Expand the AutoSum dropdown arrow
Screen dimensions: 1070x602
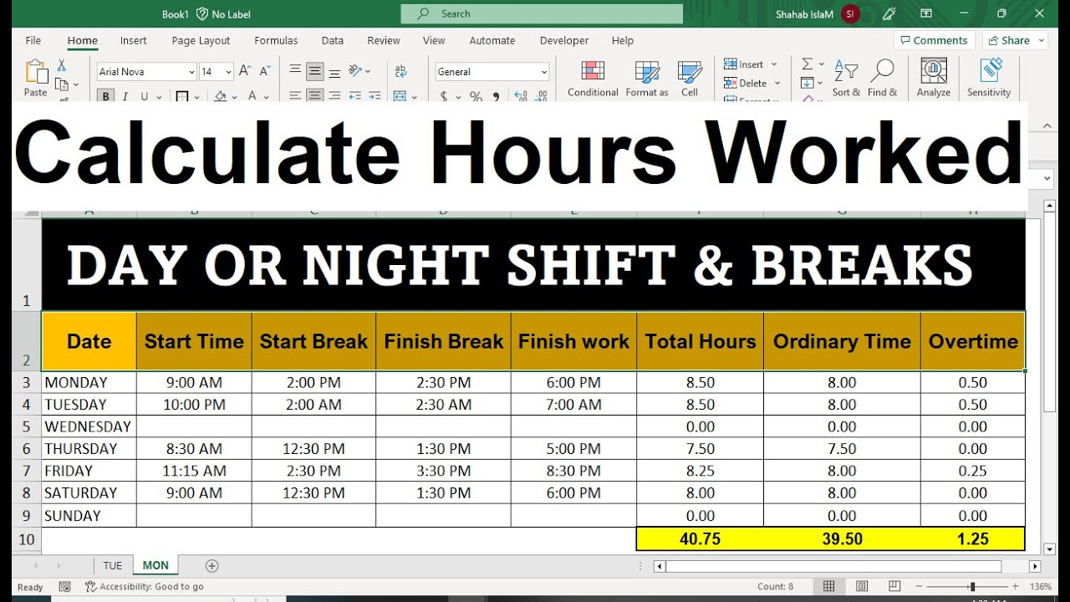coord(821,64)
